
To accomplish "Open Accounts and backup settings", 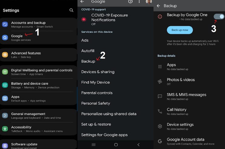I will click(38, 24).
